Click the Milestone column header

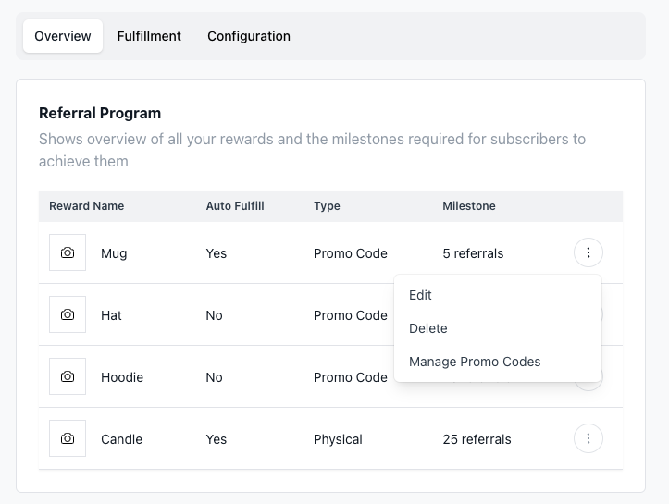point(469,205)
